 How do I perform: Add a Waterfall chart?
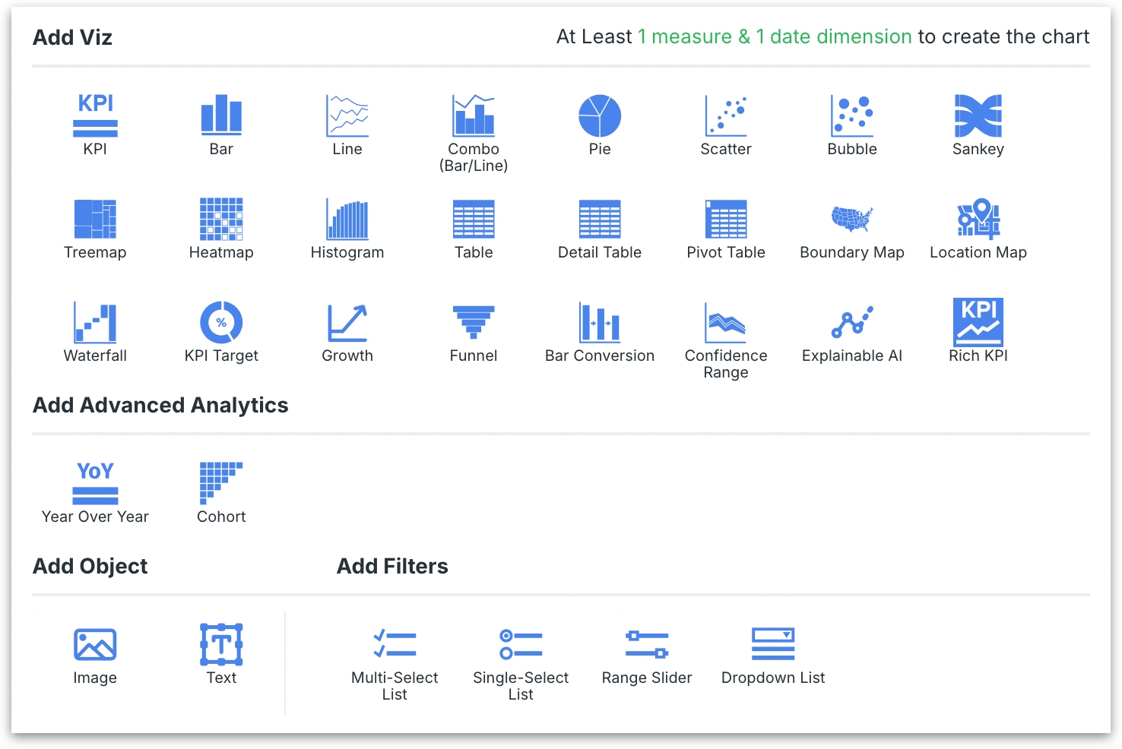pyautogui.click(x=95, y=323)
